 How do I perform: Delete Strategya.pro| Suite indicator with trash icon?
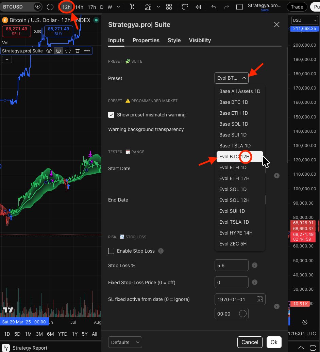(x=78, y=51)
